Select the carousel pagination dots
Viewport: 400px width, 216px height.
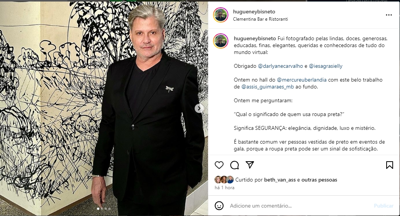104,209
